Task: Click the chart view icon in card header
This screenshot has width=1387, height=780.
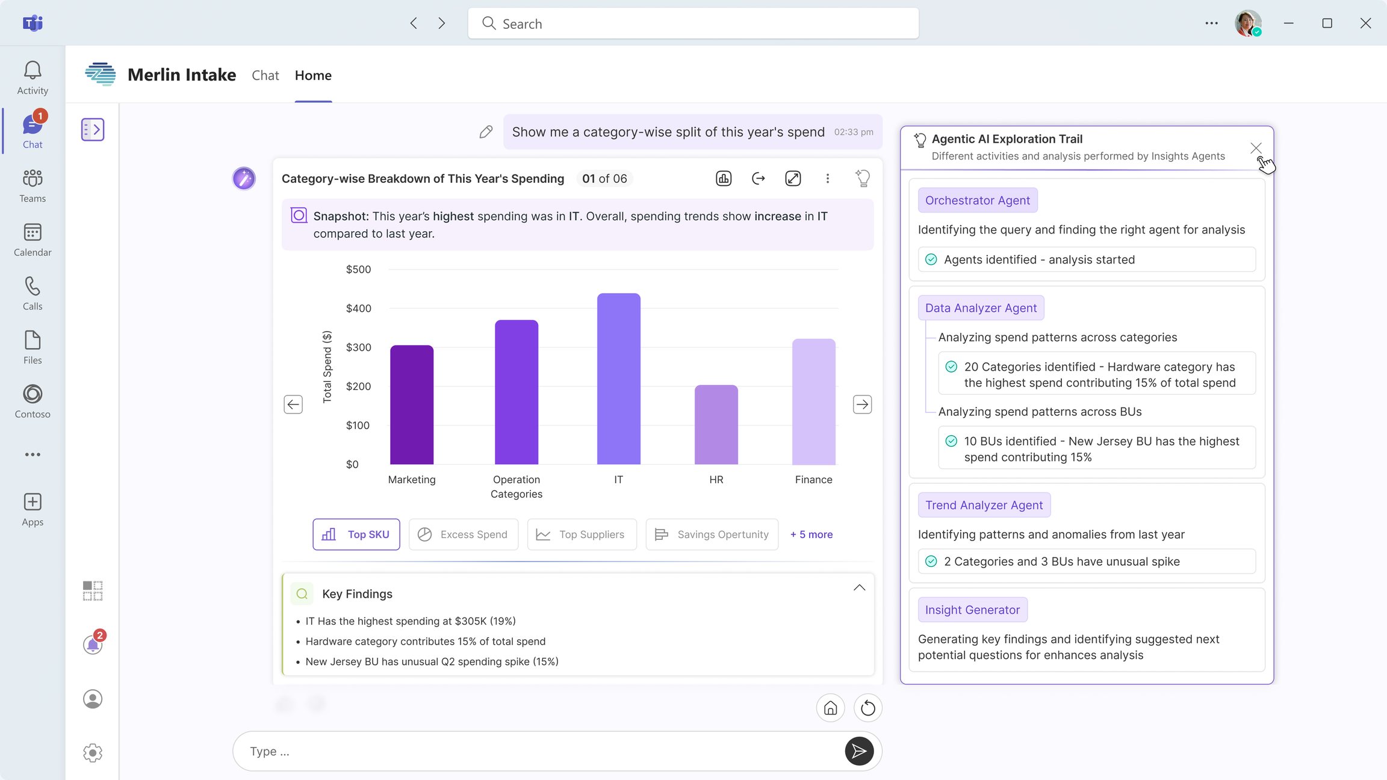Action: tap(724, 178)
